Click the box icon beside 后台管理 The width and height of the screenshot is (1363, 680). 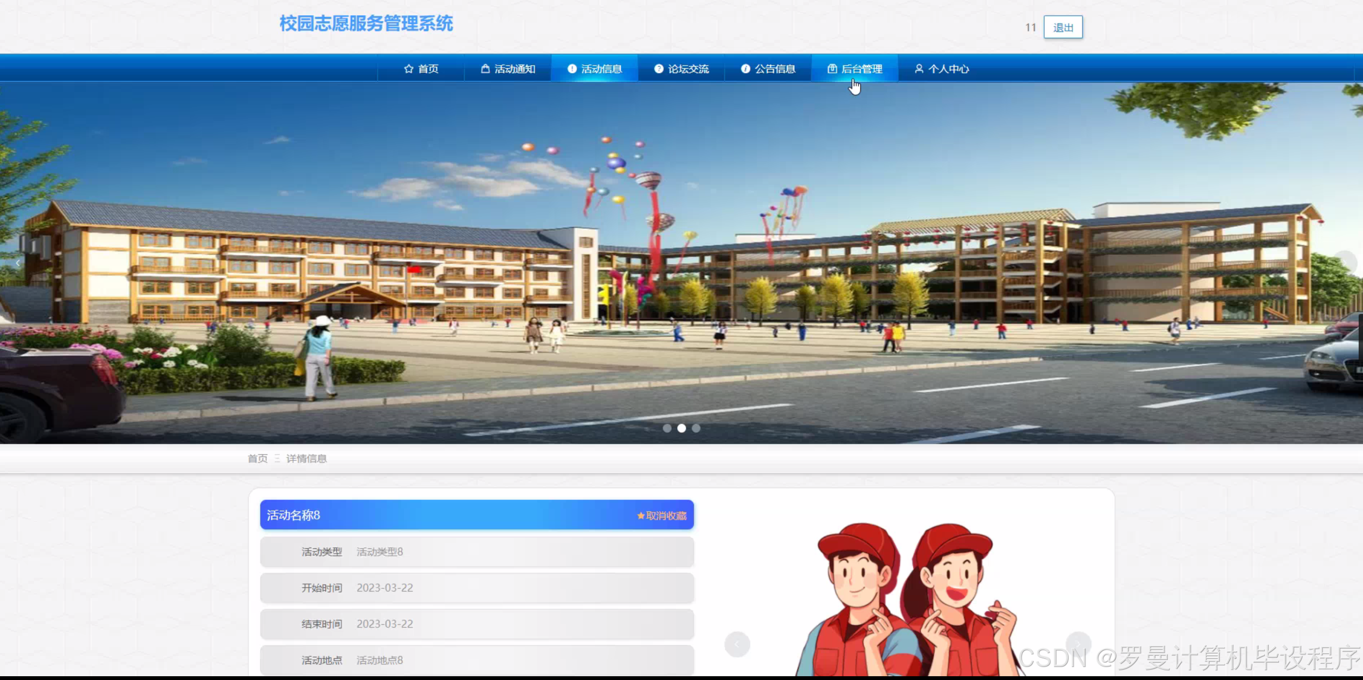click(832, 69)
